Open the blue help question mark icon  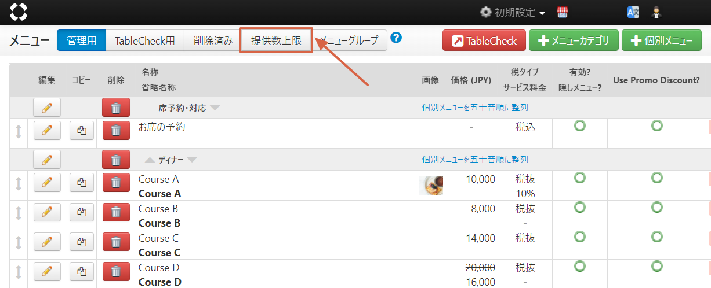[396, 38]
